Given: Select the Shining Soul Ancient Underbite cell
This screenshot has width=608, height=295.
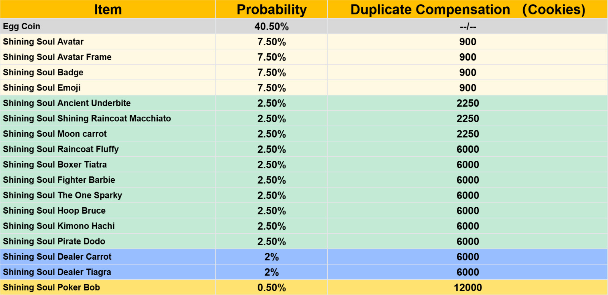Looking at the screenshot, I should (x=108, y=103).
